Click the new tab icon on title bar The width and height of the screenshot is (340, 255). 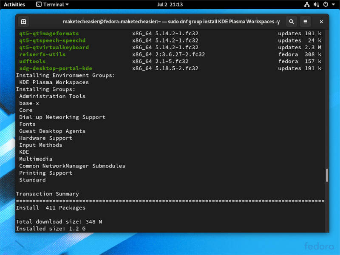coord(23,21)
